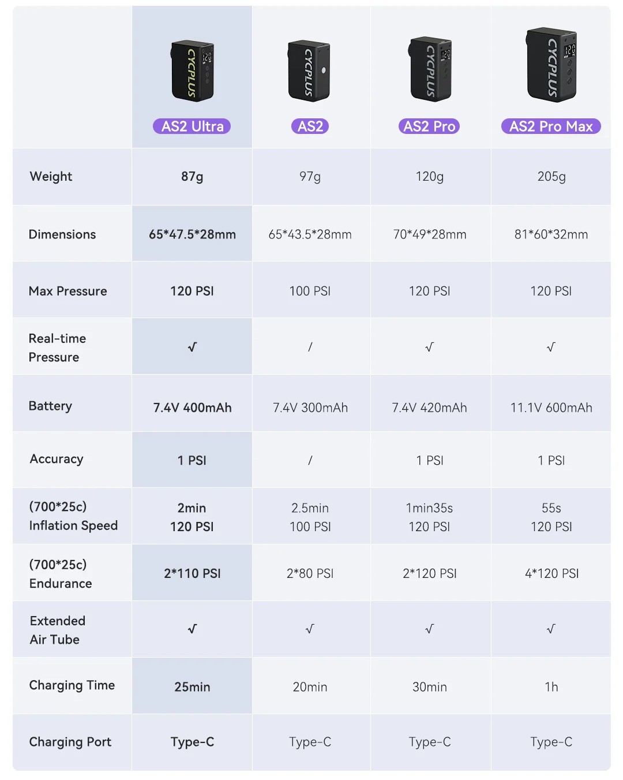Select the purple AS2 Pro Max badge

click(551, 126)
